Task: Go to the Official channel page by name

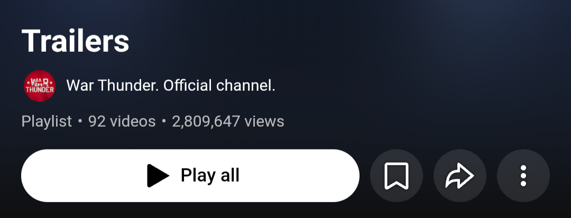Action: pyautogui.click(x=170, y=86)
